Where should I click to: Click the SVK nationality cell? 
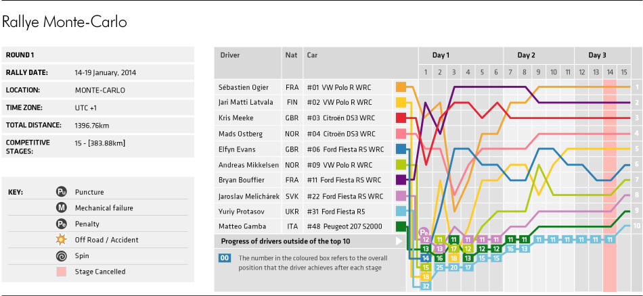tap(291, 196)
